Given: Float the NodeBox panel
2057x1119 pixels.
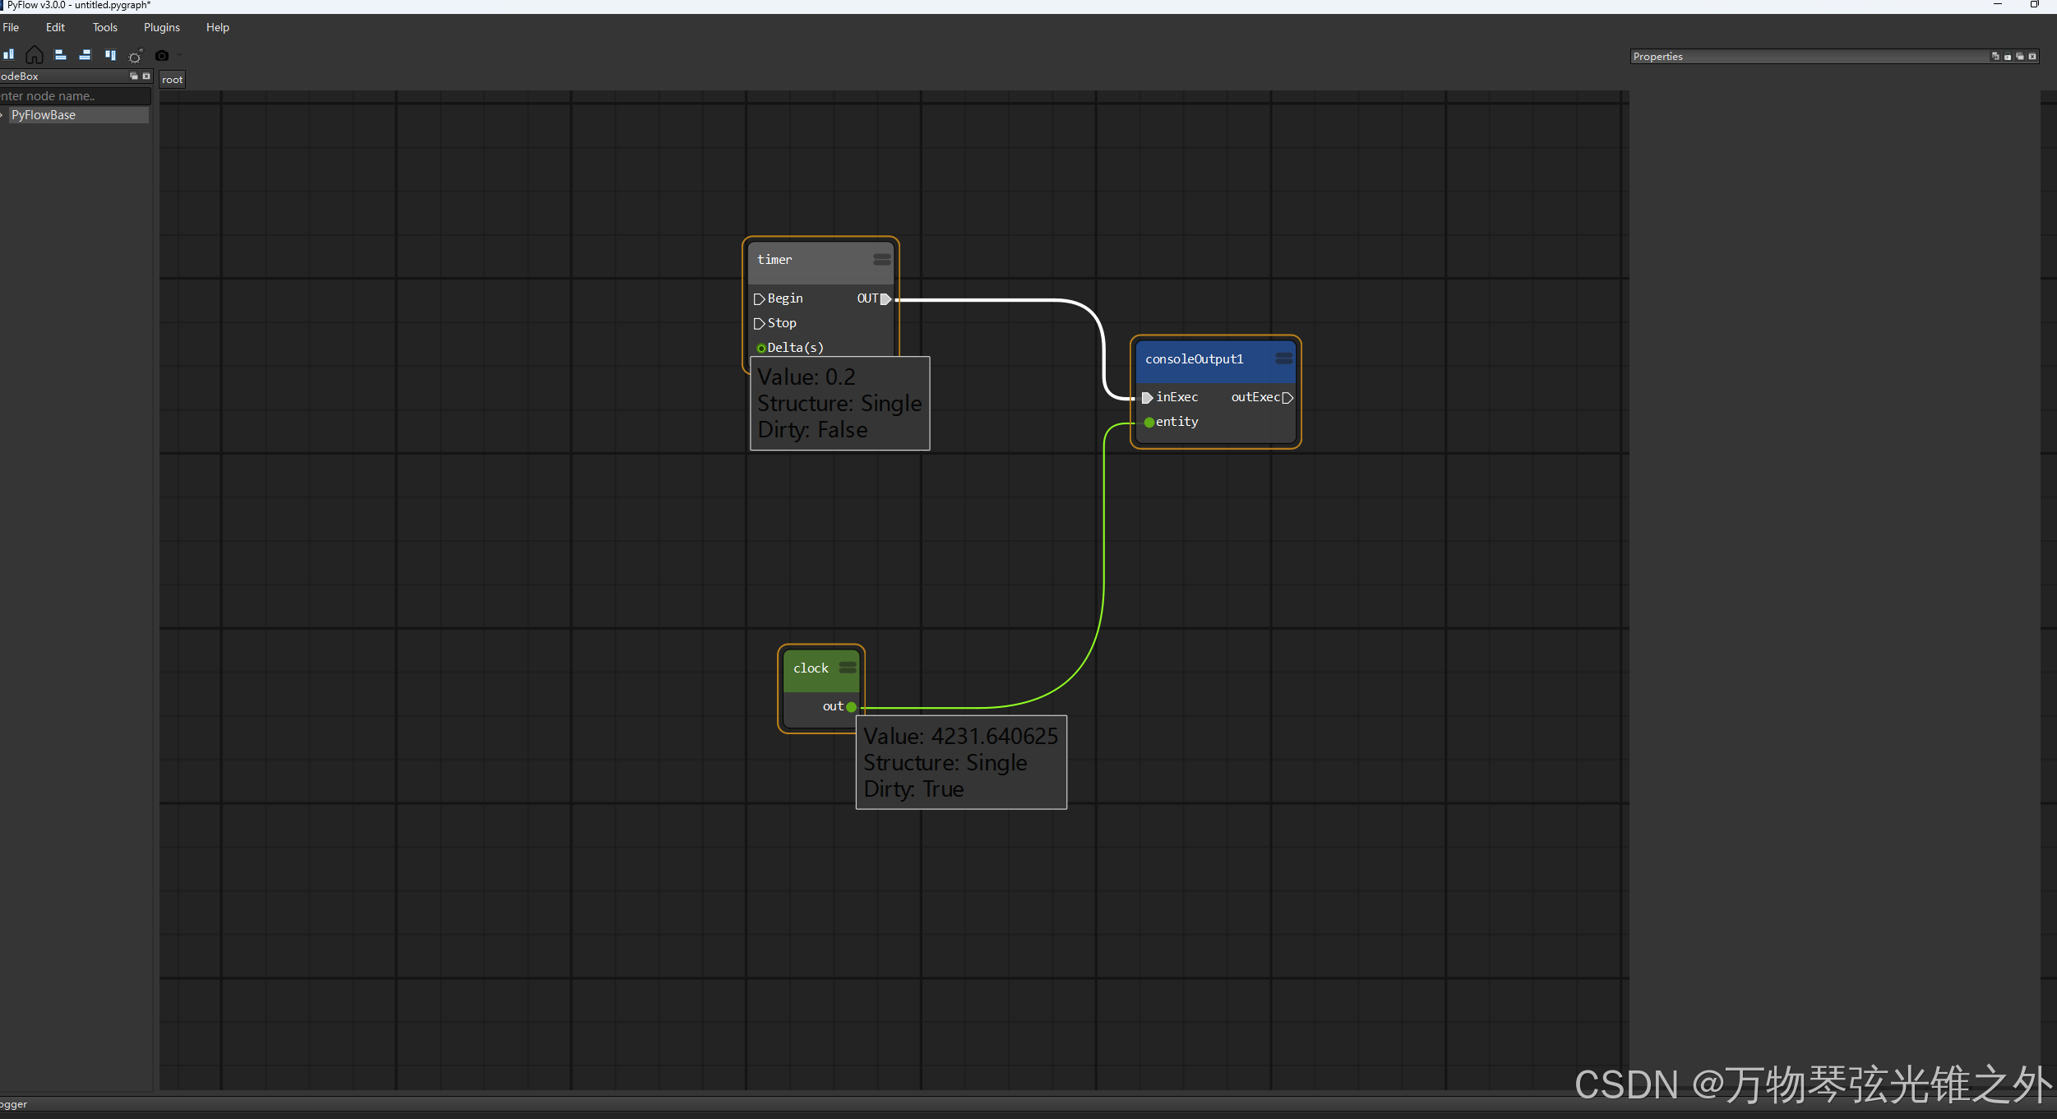Looking at the screenshot, I should click(x=134, y=76).
